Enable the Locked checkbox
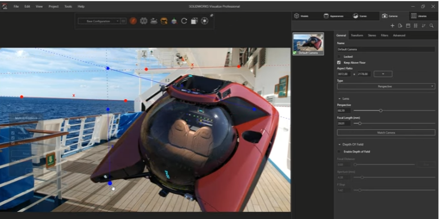The width and height of the screenshot is (439, 219). pos(339,57)
